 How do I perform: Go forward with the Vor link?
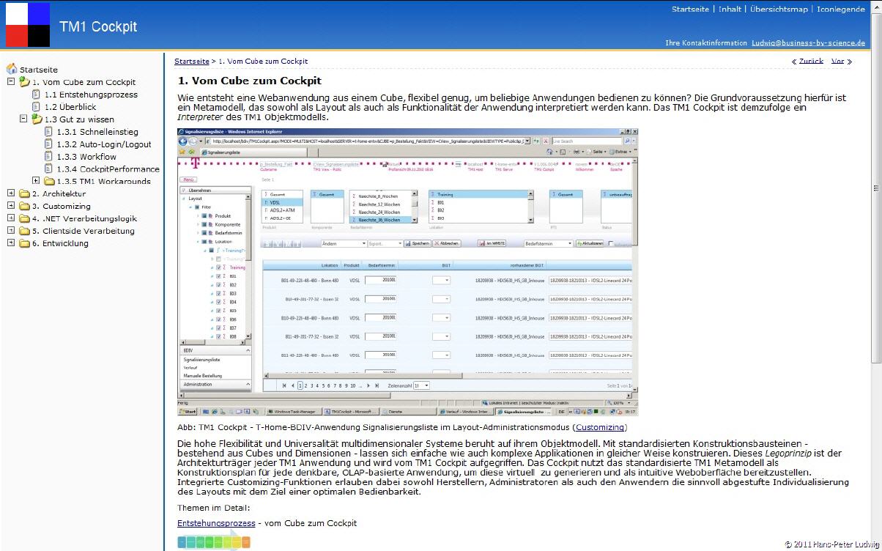coord(838,62)
